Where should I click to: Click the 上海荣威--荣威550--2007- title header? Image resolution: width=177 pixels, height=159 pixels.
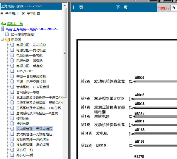pos(31,6)
